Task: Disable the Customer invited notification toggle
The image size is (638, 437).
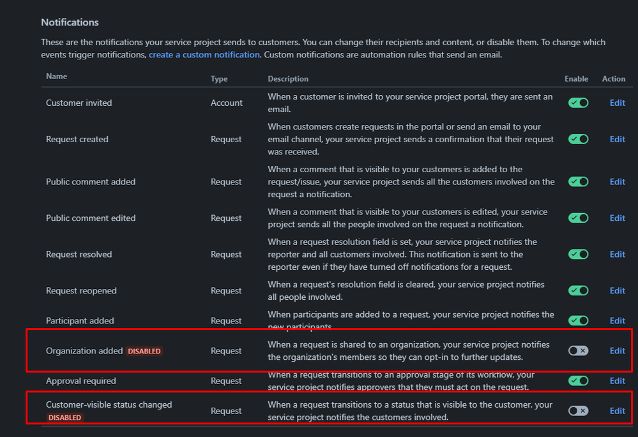Action: 577,102
